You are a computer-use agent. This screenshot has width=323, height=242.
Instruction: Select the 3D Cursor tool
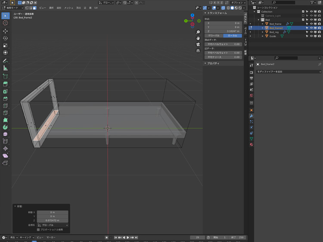[5, 23]
